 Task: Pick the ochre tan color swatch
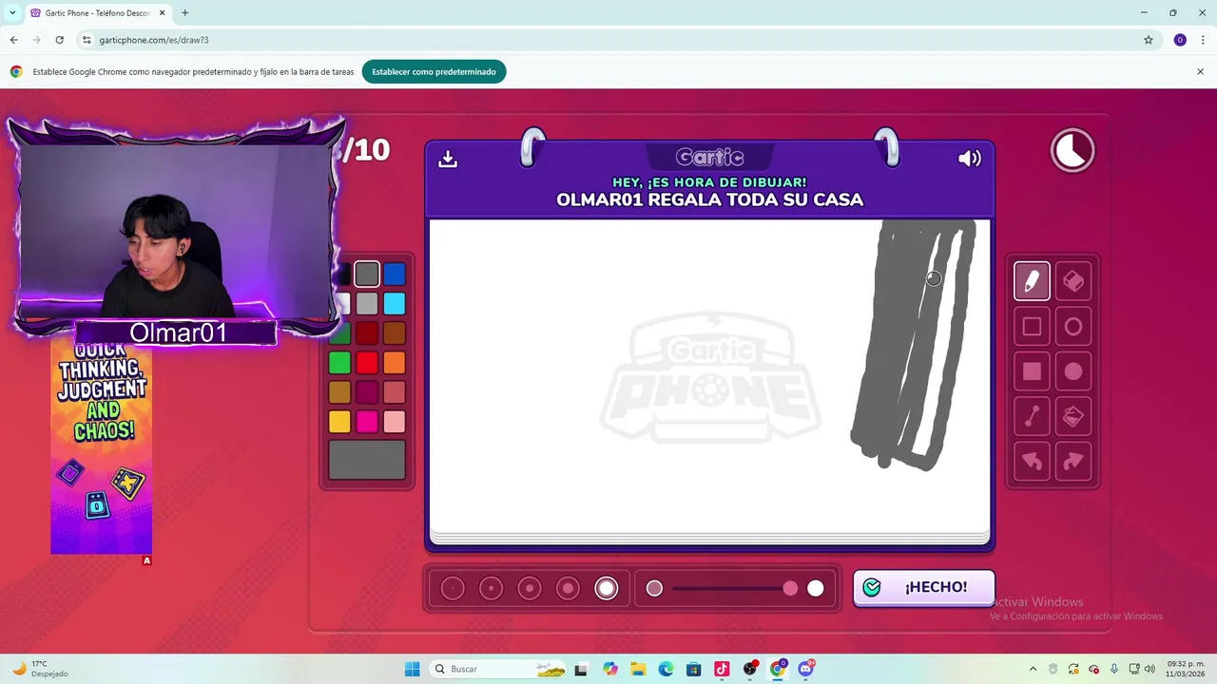click(x=339, y=392)
